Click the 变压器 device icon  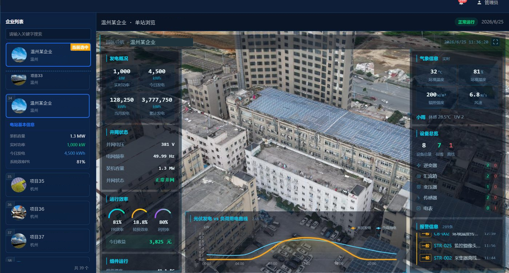coord(418,187)
